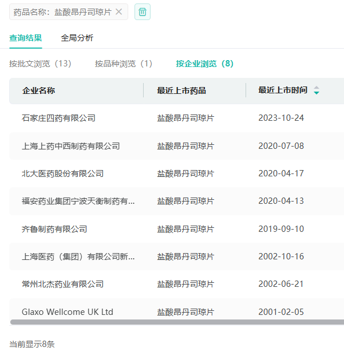Screen dimensions: 344x363
Task: Click the 最近上市药品 column header
Action: tap(181, 90)
